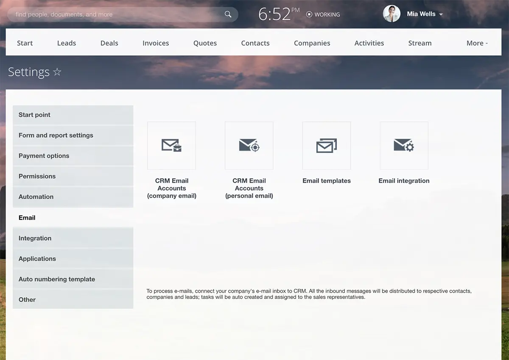
Task: Select Permissions in settings sidebar
Action: click(37, 176)
